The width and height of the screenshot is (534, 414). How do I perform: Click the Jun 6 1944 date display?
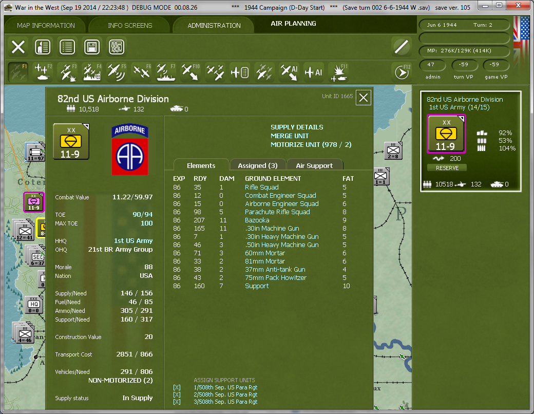(442, 25)
